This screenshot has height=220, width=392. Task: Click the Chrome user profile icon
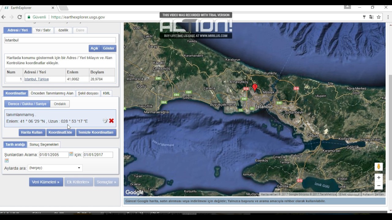[347, 7]
